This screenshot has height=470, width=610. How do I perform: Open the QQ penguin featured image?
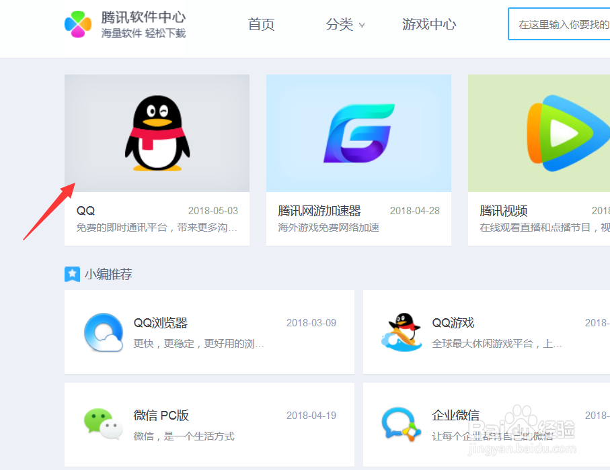coord(157,133)
